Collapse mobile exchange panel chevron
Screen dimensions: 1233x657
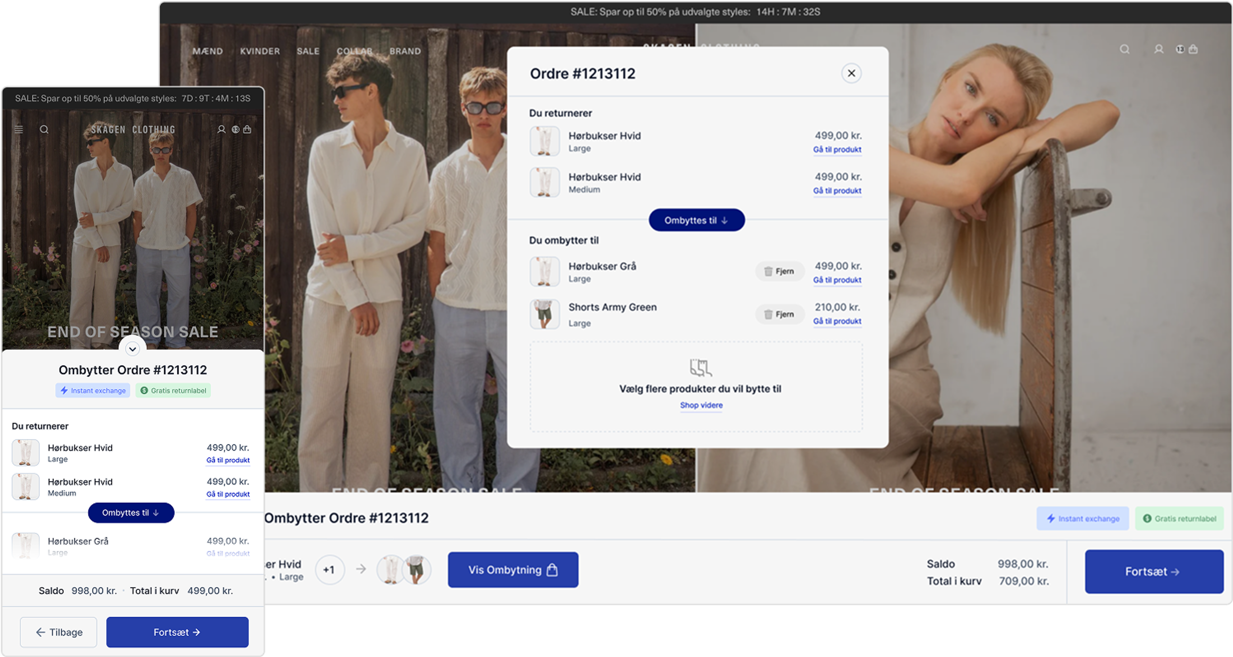[x=133, y=349]
